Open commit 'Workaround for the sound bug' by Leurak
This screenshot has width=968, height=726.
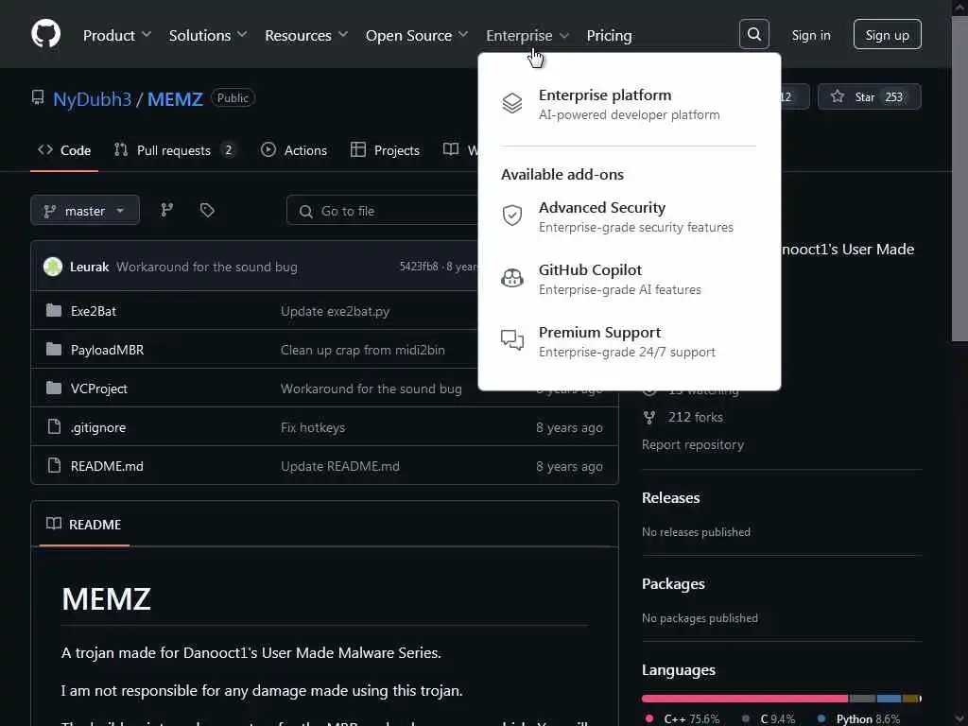(207, 267)
